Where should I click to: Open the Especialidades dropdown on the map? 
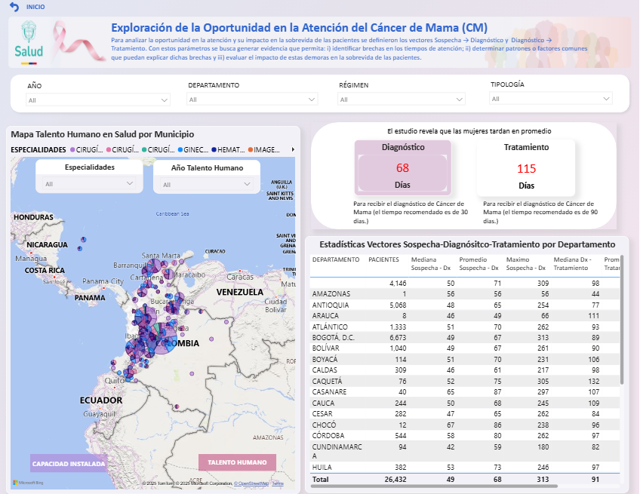tap(90, 184)
